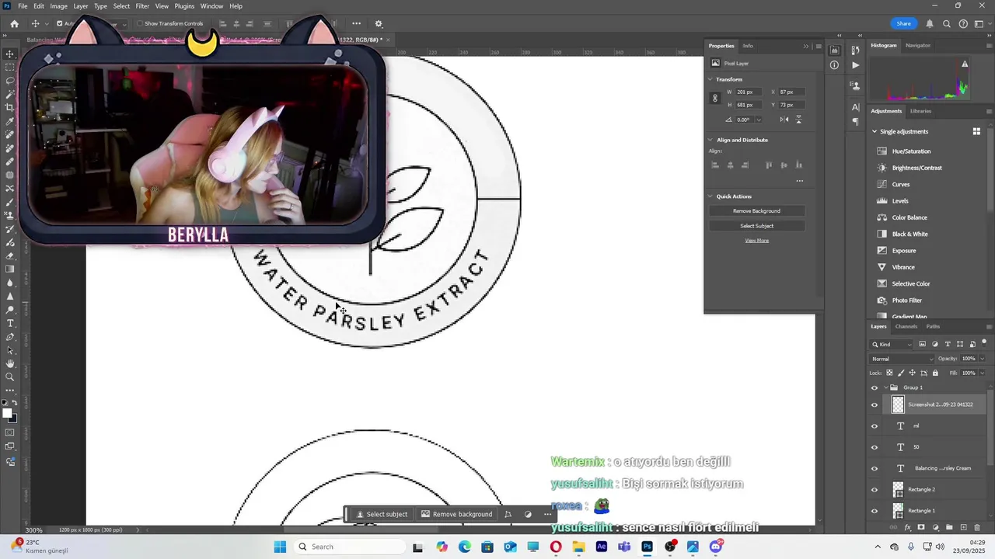Hide the Rectangle 2 layer

point(875,490)
